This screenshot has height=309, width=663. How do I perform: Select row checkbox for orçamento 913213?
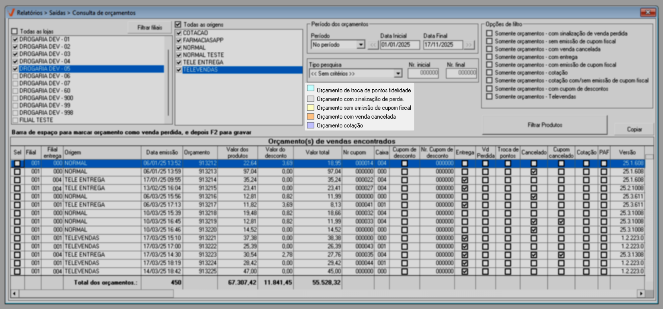click(x=17, y=172)
